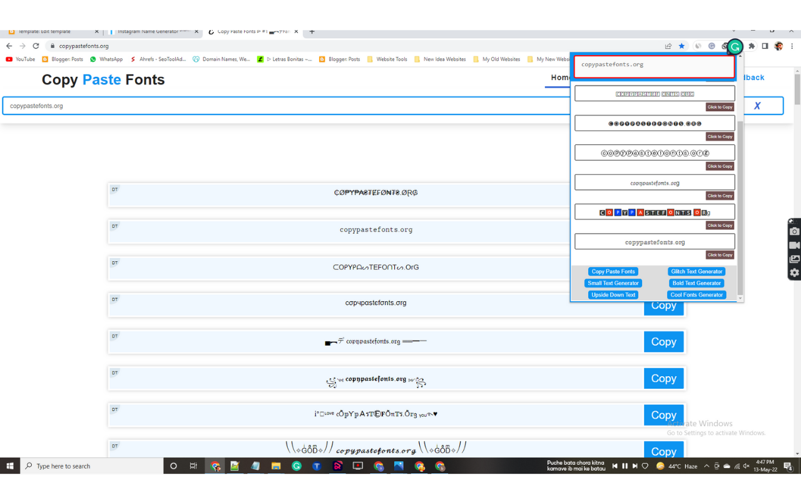Pause the media playing in the taskbar

pos(625,466)
